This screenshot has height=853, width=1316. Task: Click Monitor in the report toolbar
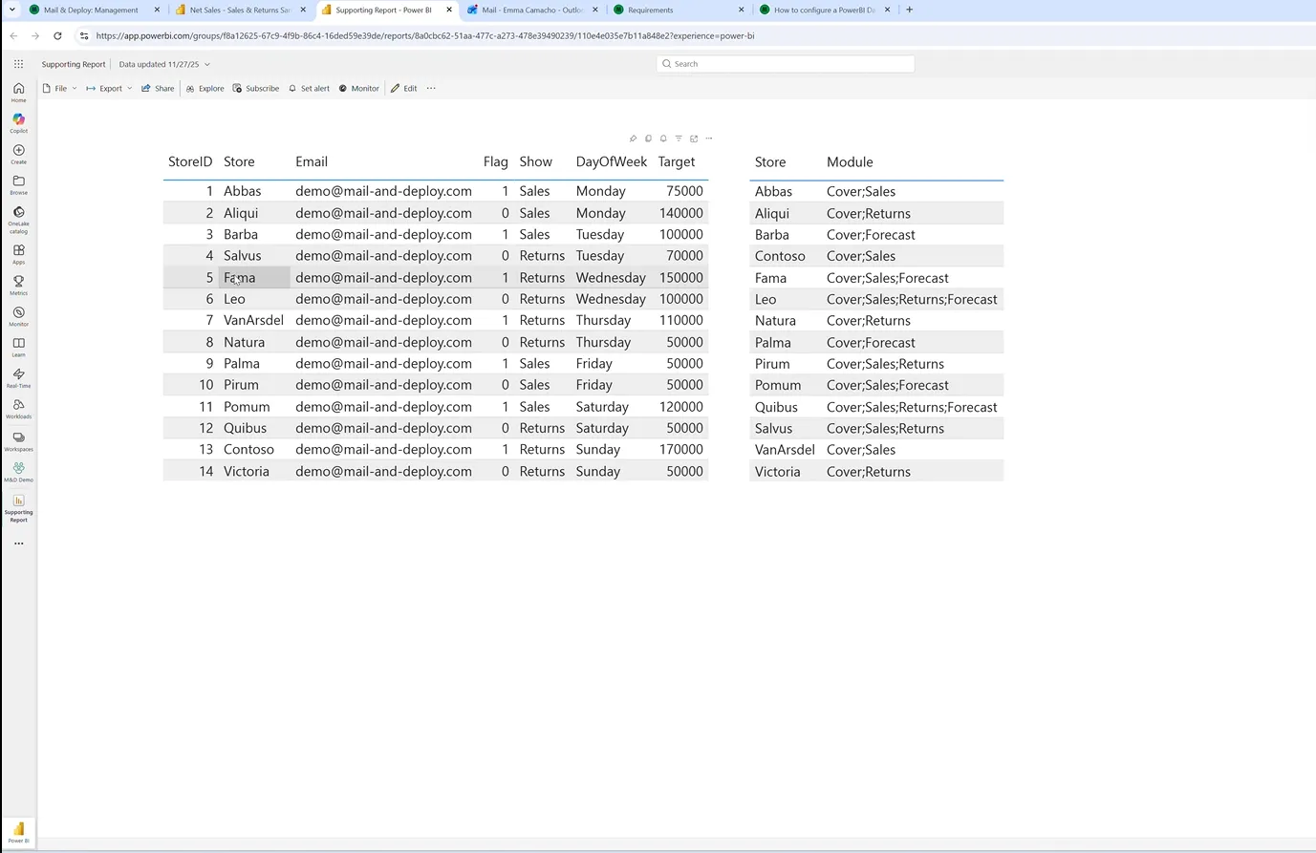click(359, 88)
